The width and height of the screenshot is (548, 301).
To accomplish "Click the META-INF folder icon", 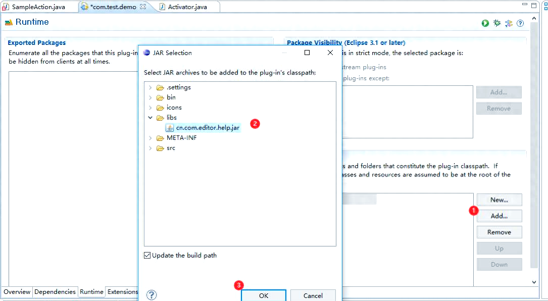I will tap(161, 138).
